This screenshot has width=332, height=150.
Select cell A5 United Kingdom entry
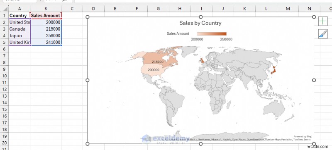[x=19, y=42]
